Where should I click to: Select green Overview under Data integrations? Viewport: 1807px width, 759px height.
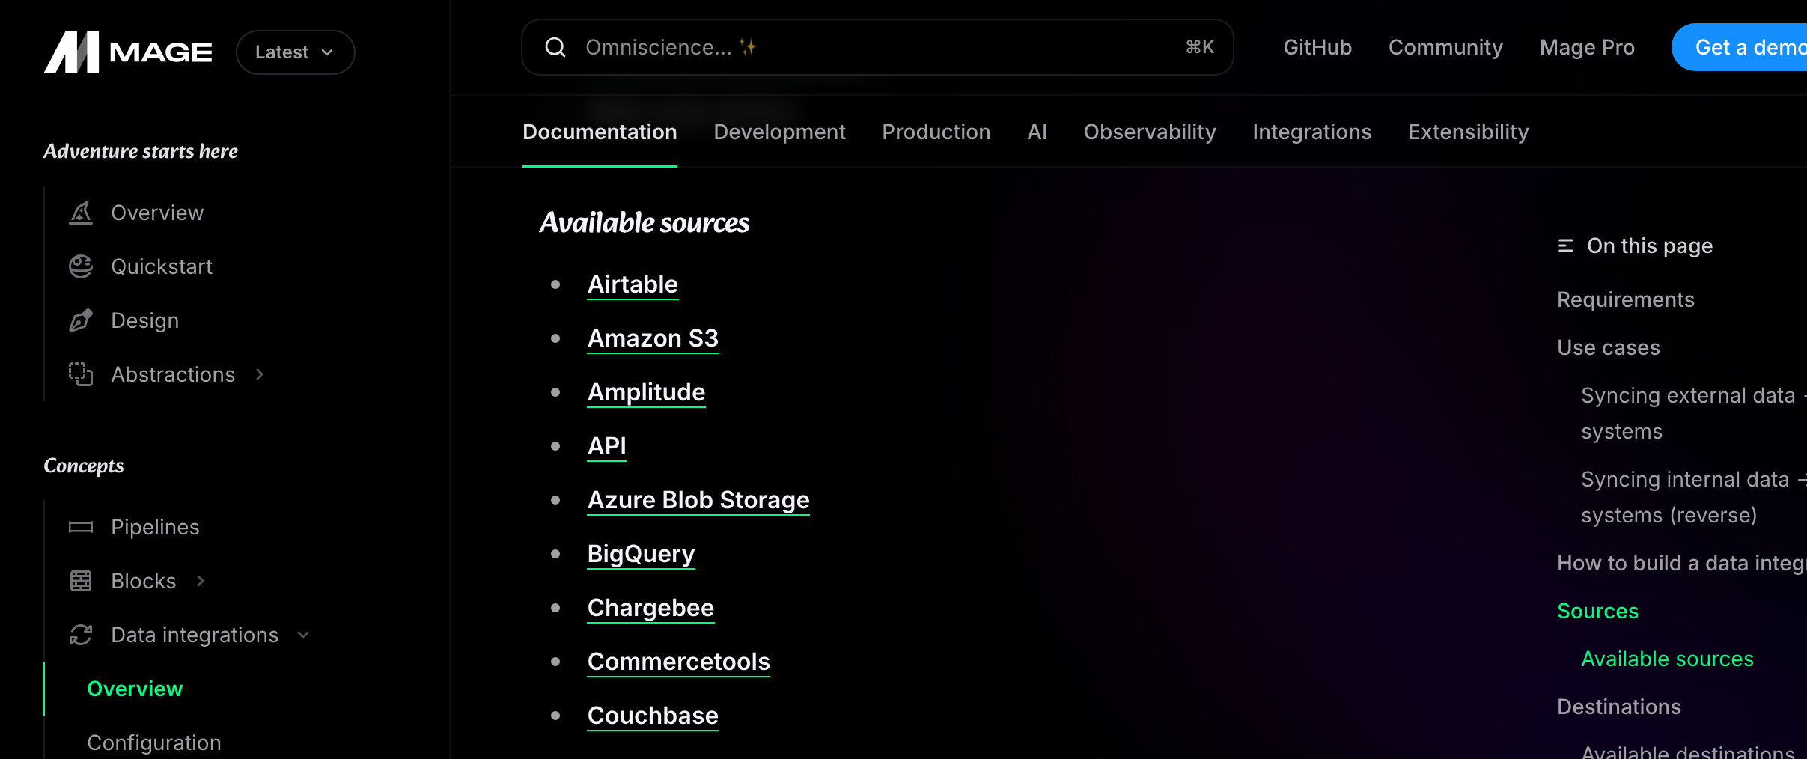pos(135,689)
